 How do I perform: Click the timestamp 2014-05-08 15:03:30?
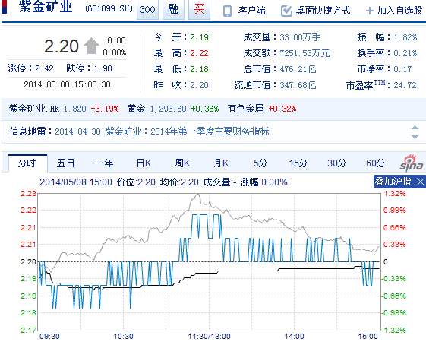pos(67,84)
